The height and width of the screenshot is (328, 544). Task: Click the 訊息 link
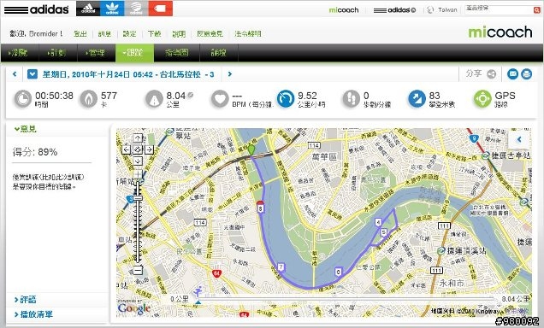[x=104, y=34]
